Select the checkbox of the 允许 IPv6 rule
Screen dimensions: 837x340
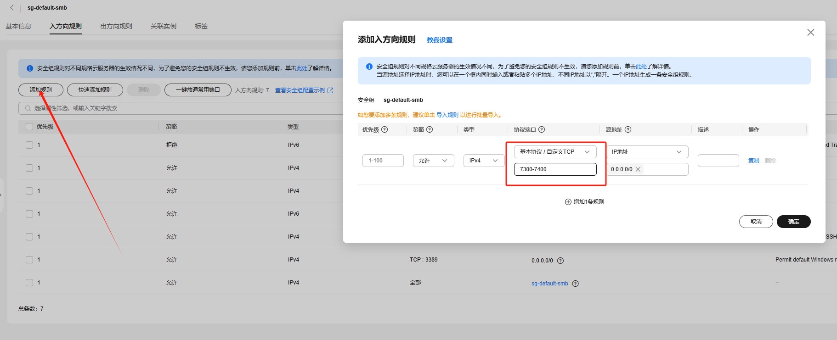(x=29, y=214)
